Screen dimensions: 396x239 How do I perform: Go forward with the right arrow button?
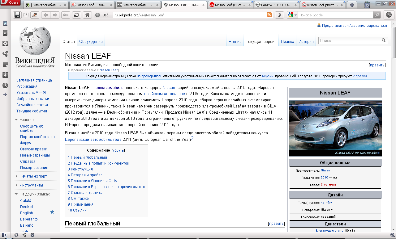55,15
